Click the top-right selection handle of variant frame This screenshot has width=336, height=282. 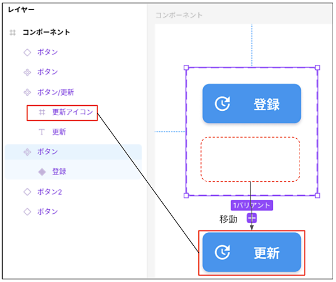318,68
